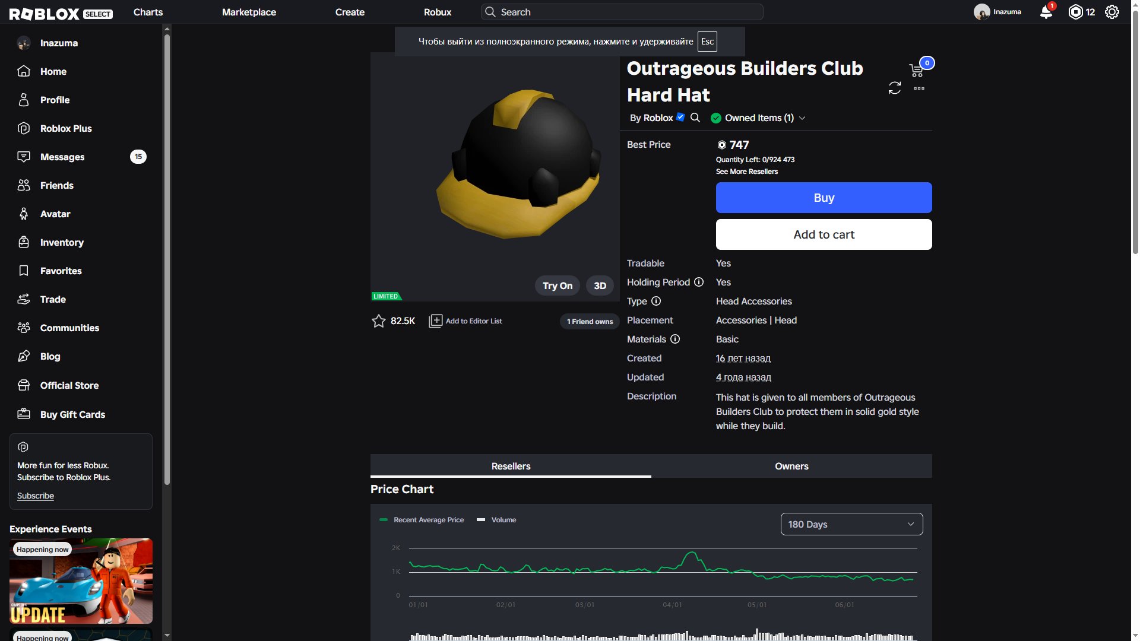Open Charts in the top navigation
This screenshot has width=1140, height=641.
(x=148, y=12)
